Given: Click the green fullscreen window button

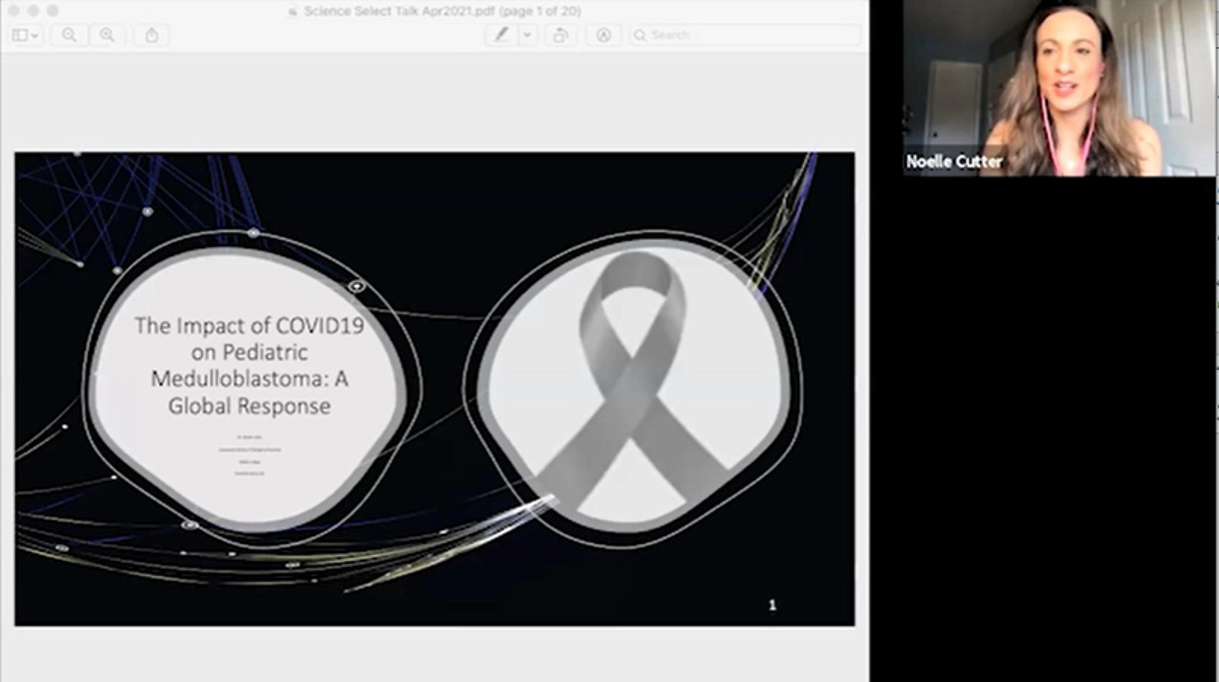Looking at the screenshot, I should 52,10.
